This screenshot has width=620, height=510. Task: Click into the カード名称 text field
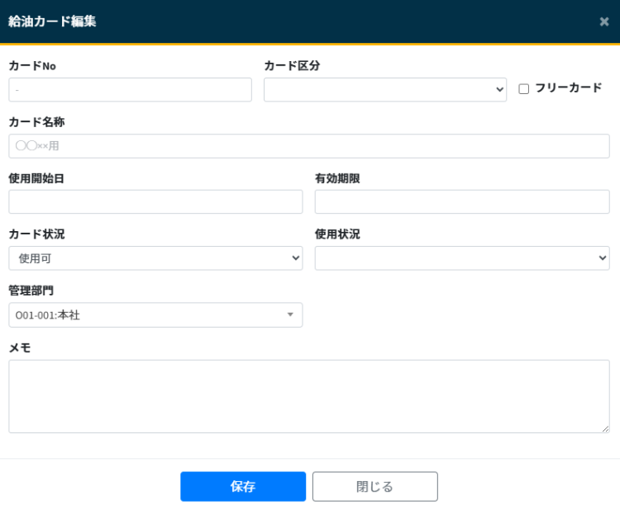pos(308,146)
